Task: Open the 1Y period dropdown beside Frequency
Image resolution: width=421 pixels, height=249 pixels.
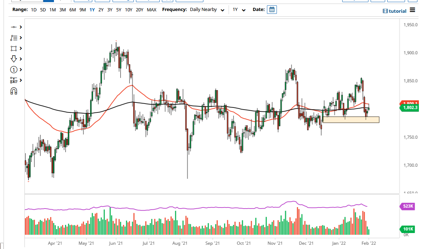Action: (x=239, y=10)
